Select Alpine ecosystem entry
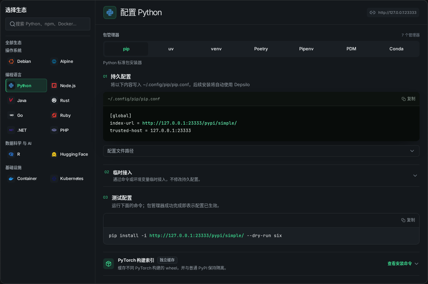This screenshot has height=284, width=428. click(69, 61)
